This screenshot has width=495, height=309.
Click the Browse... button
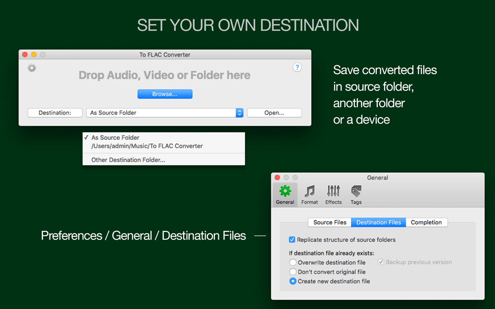[165, 94]
